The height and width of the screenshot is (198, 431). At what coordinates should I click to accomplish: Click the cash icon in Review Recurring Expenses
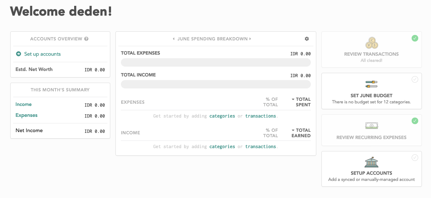pyautogui.click(x=371, y=126)
